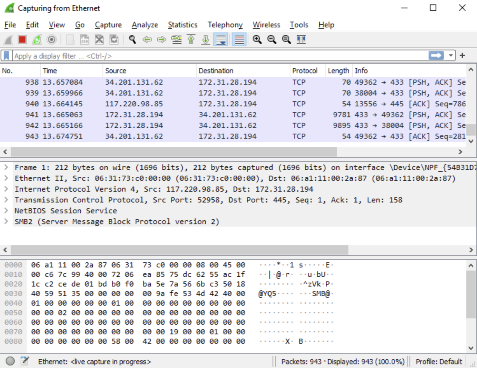Click the packet bytes vertical scrollbar

[471, 294]
